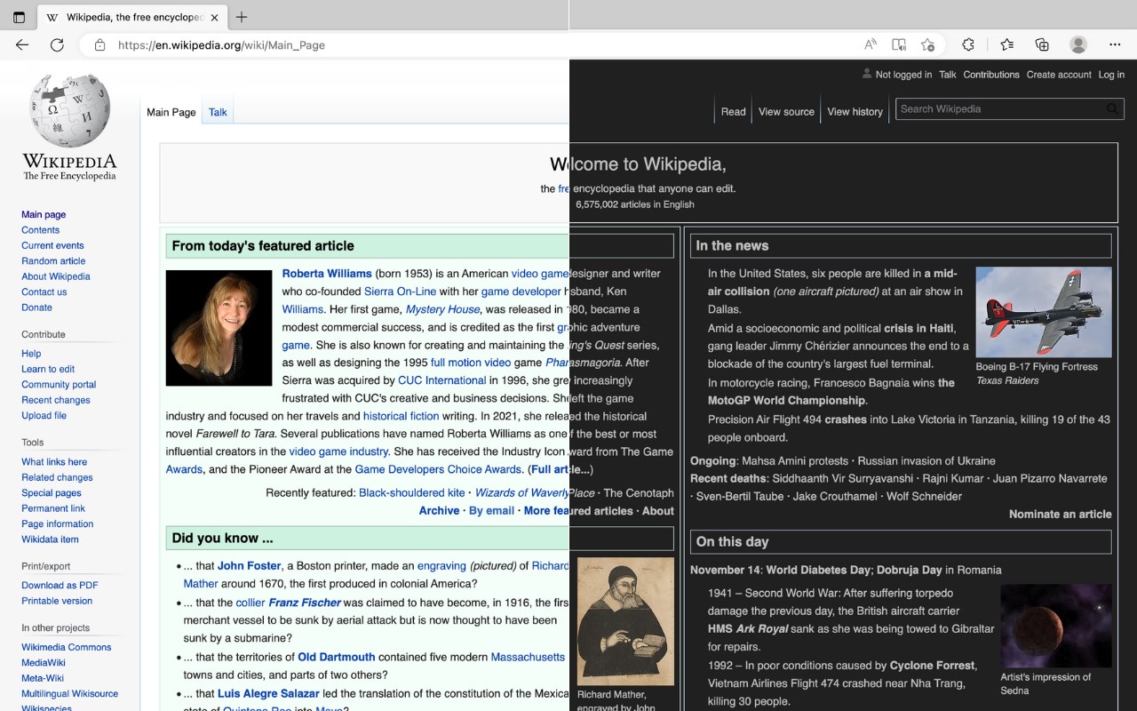Click the Upload file link
Viewport: 1137px width, 711px height.
coord(44,416)
